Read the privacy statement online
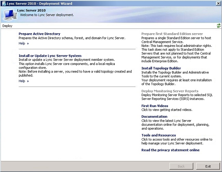222x172 pixels. coord(170,150)
